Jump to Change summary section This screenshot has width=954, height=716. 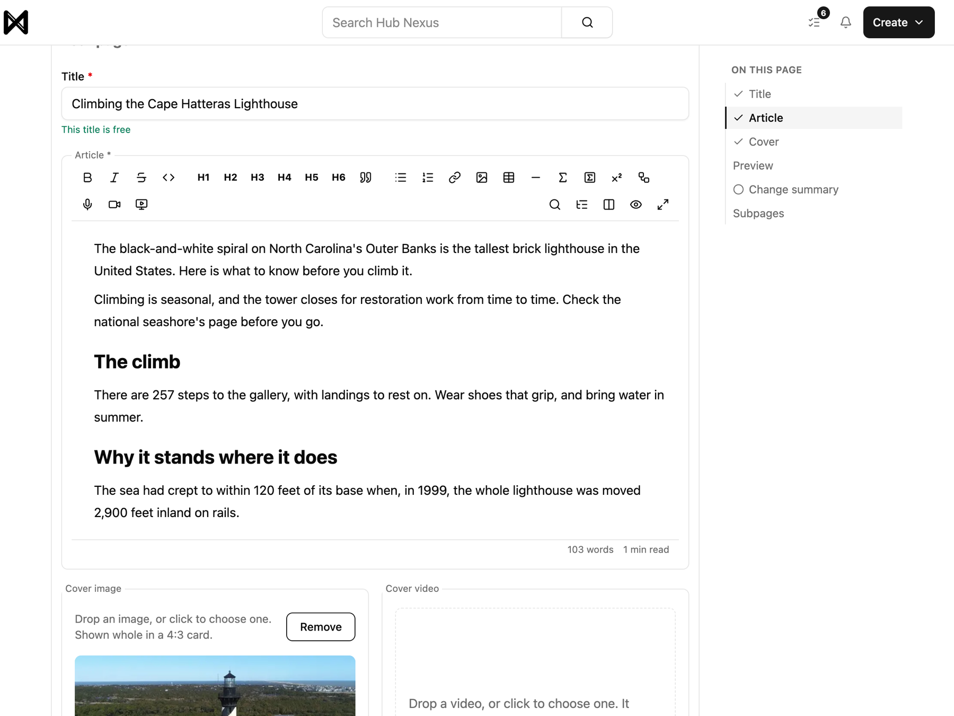[x=793, y=189]
